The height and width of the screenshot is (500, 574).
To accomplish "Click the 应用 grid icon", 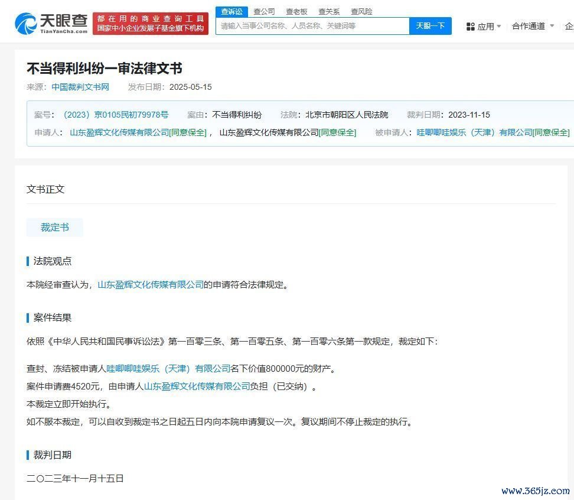I will (x=471, y=27).
